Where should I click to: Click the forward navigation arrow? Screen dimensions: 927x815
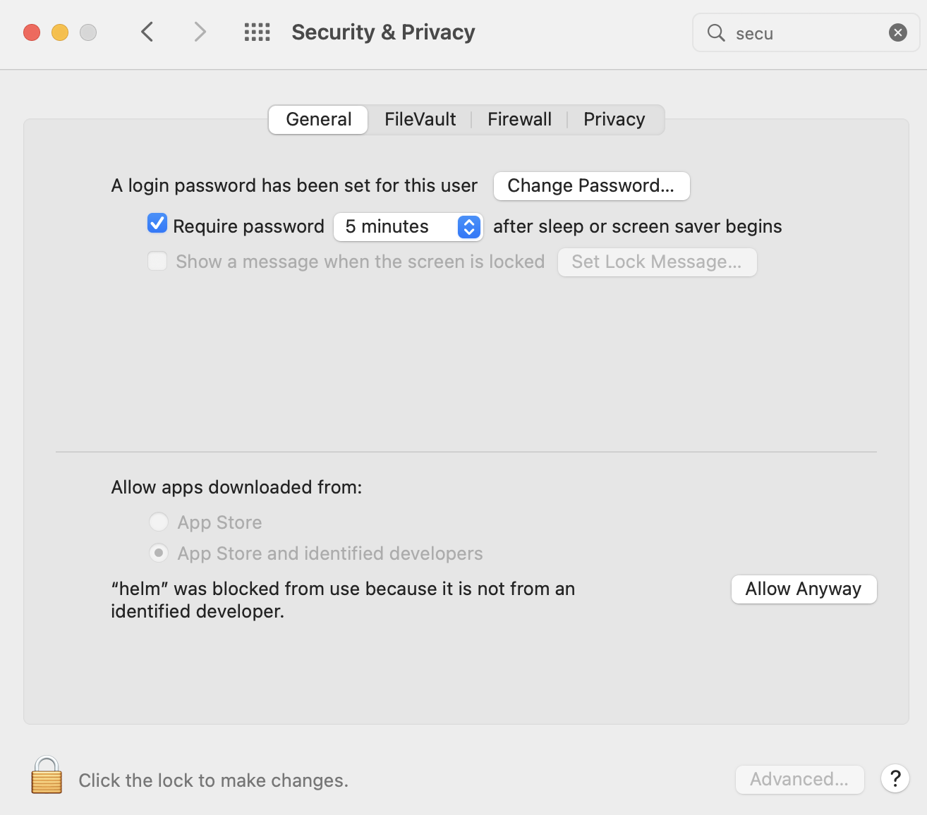(200, 32)
